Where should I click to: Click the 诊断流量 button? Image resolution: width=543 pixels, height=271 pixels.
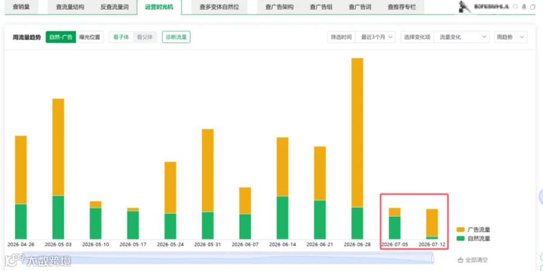click(x=176, y=37)
